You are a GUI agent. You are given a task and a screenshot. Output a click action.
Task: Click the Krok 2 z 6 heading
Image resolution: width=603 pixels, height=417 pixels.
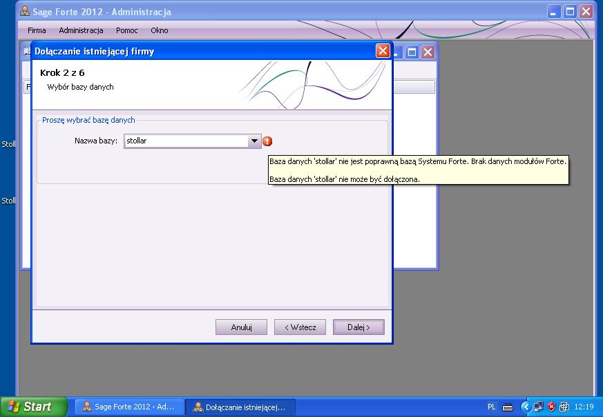point(62,72)
